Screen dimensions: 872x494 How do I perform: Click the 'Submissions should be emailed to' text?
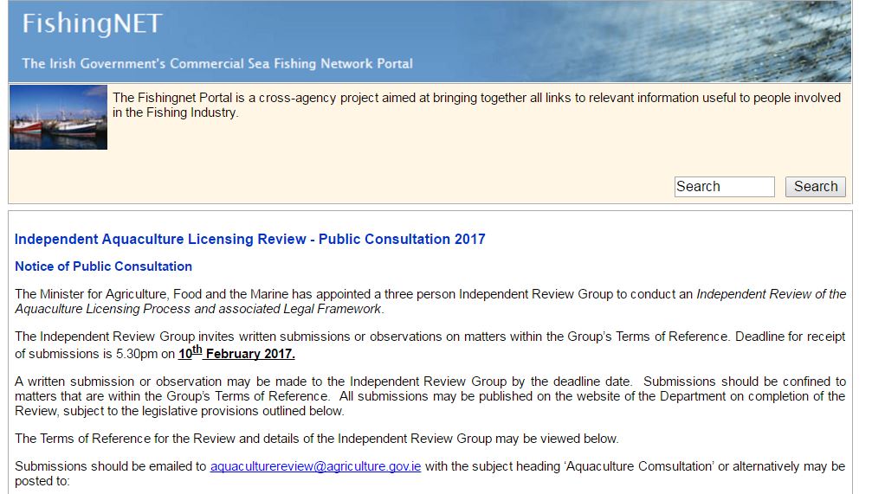click(x=111, y=466)
